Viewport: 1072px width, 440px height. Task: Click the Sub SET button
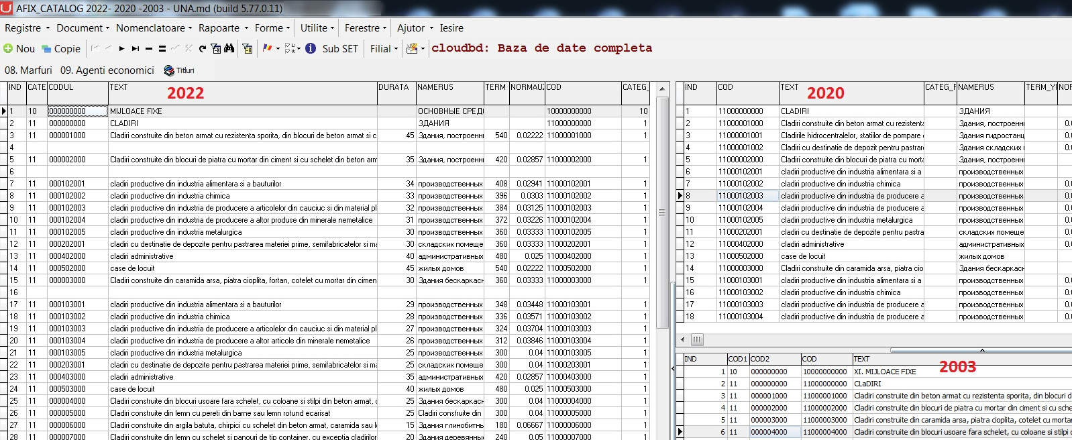point(340,48)
